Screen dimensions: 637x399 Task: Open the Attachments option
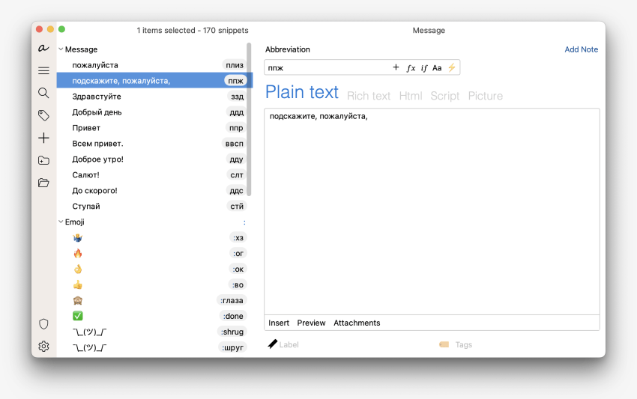point(357,323)
